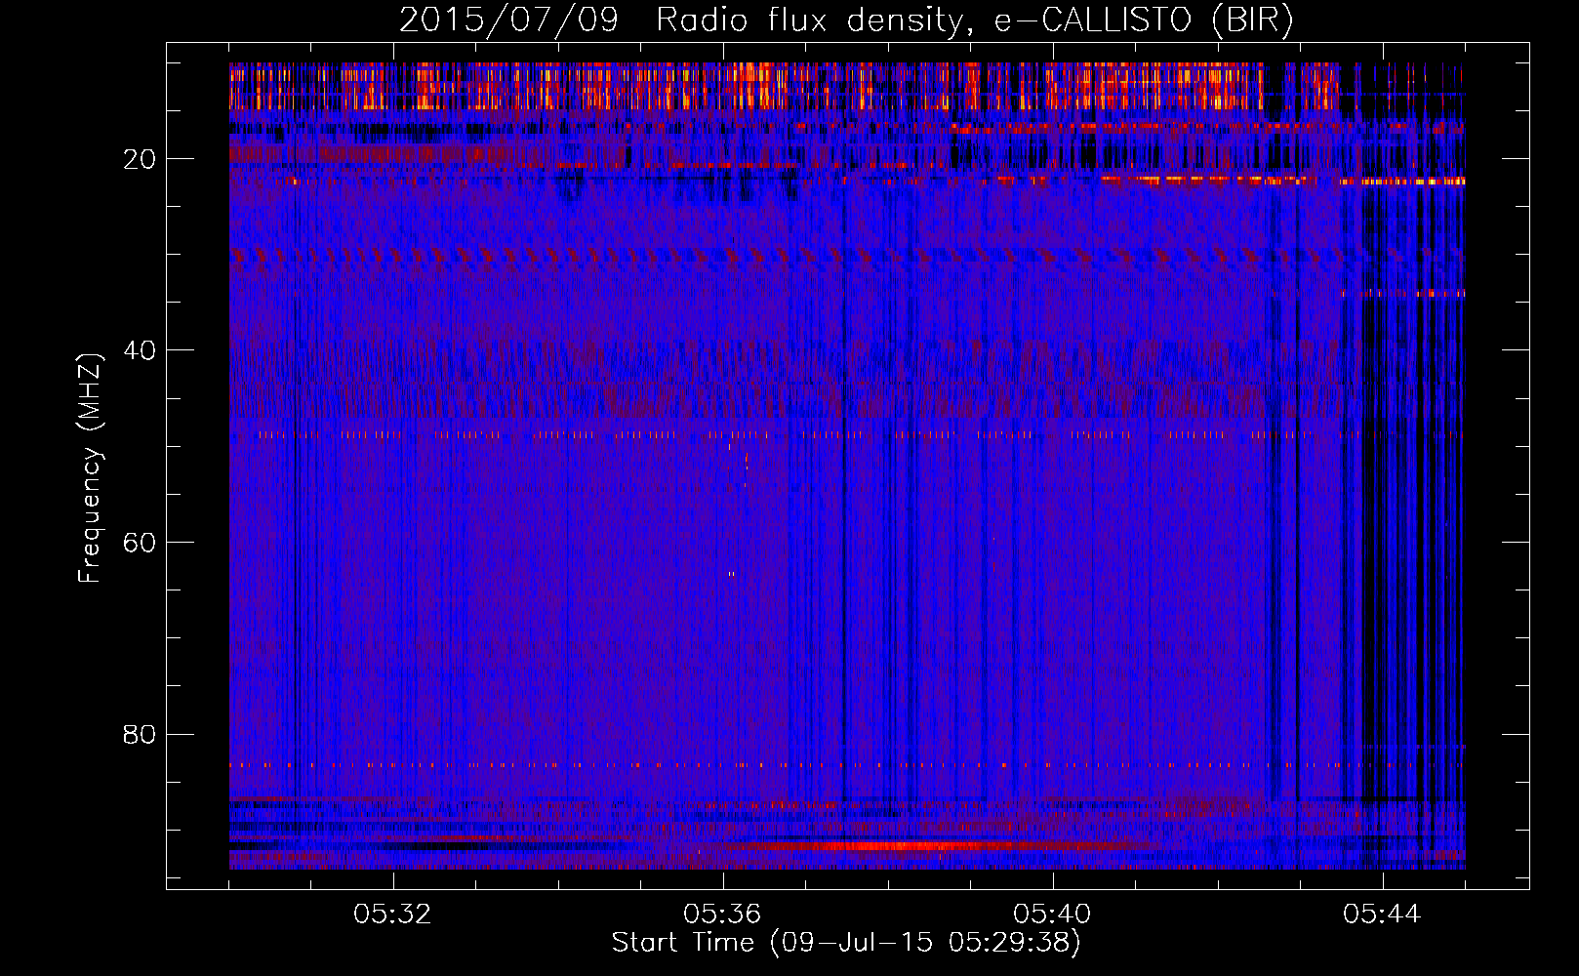
Task: Click the 'Start Time (09-Jul-15 05:29:38)' label
Action: click(x=846, y=943)
